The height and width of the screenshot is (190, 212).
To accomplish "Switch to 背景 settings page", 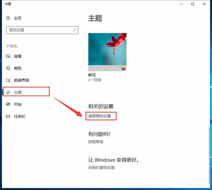I will pos(17,56).
